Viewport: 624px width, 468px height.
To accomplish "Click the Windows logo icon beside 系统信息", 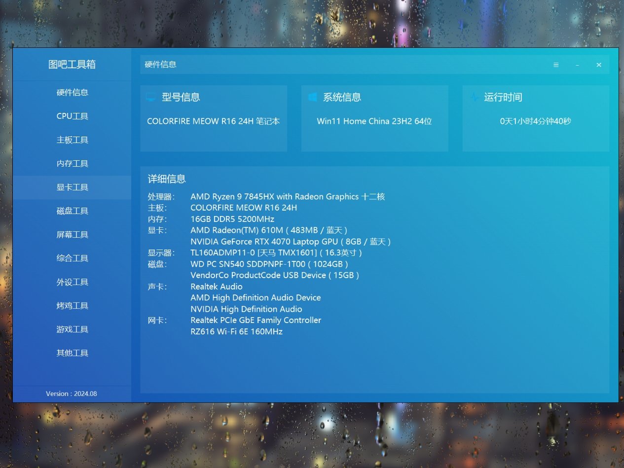I will point(312,97).
